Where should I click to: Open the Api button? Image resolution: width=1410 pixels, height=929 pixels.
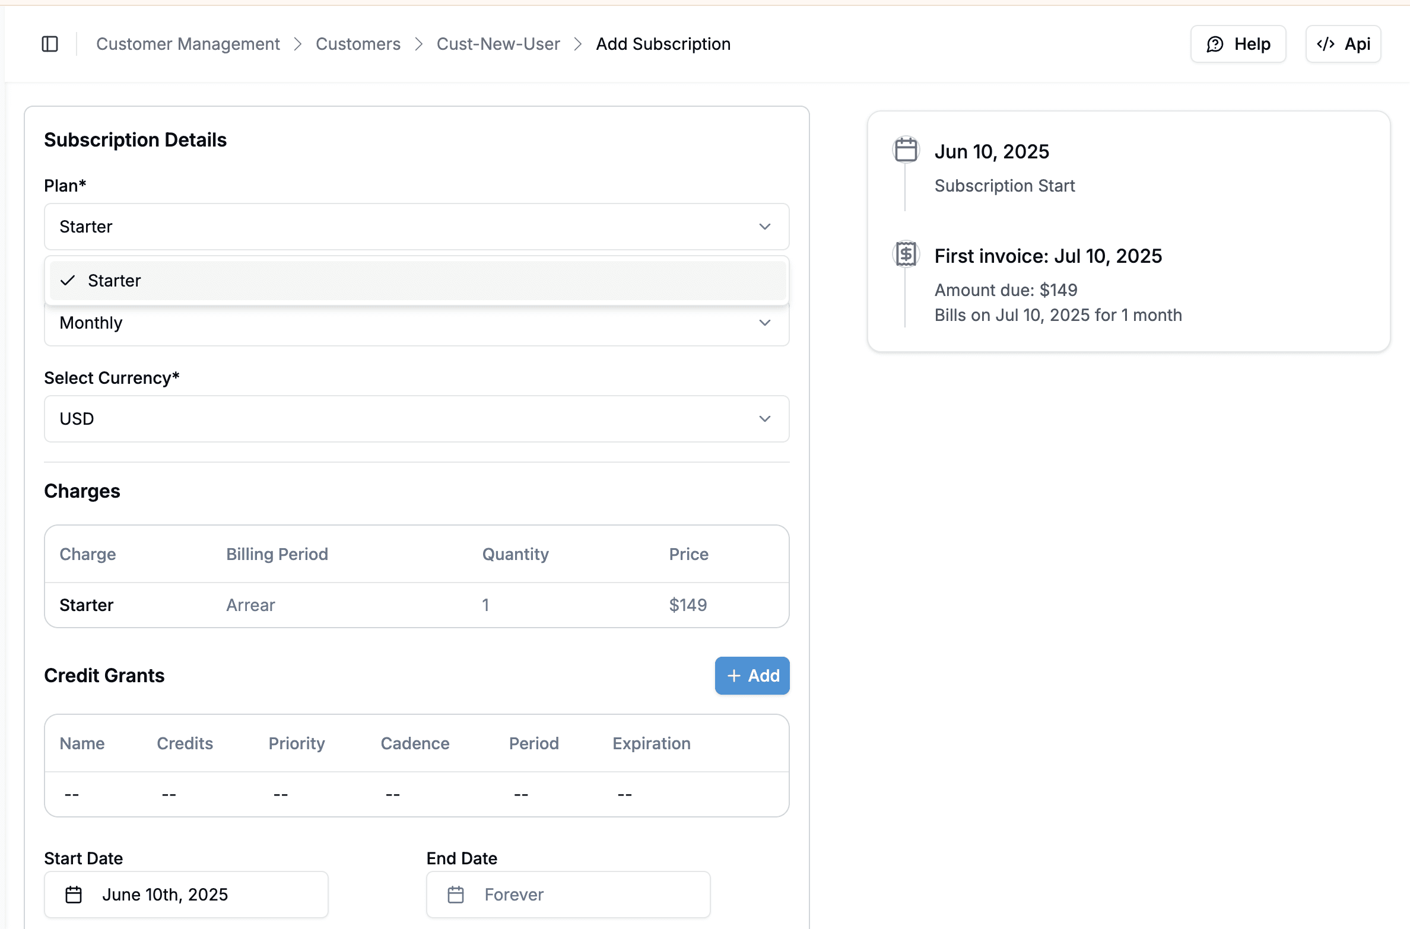[1344, 44]
